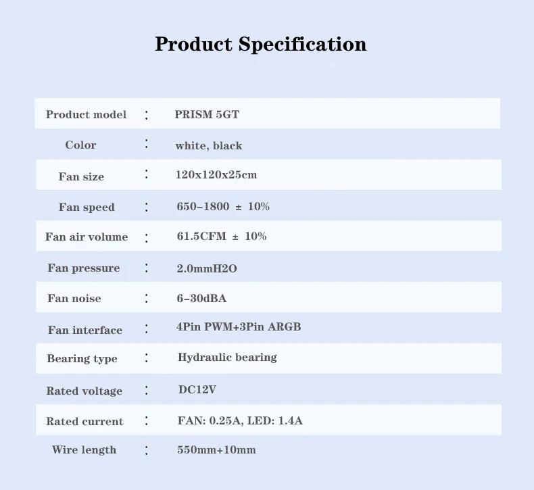Click the Fan air volume label

pyautogui.click(x=87, y=237)
